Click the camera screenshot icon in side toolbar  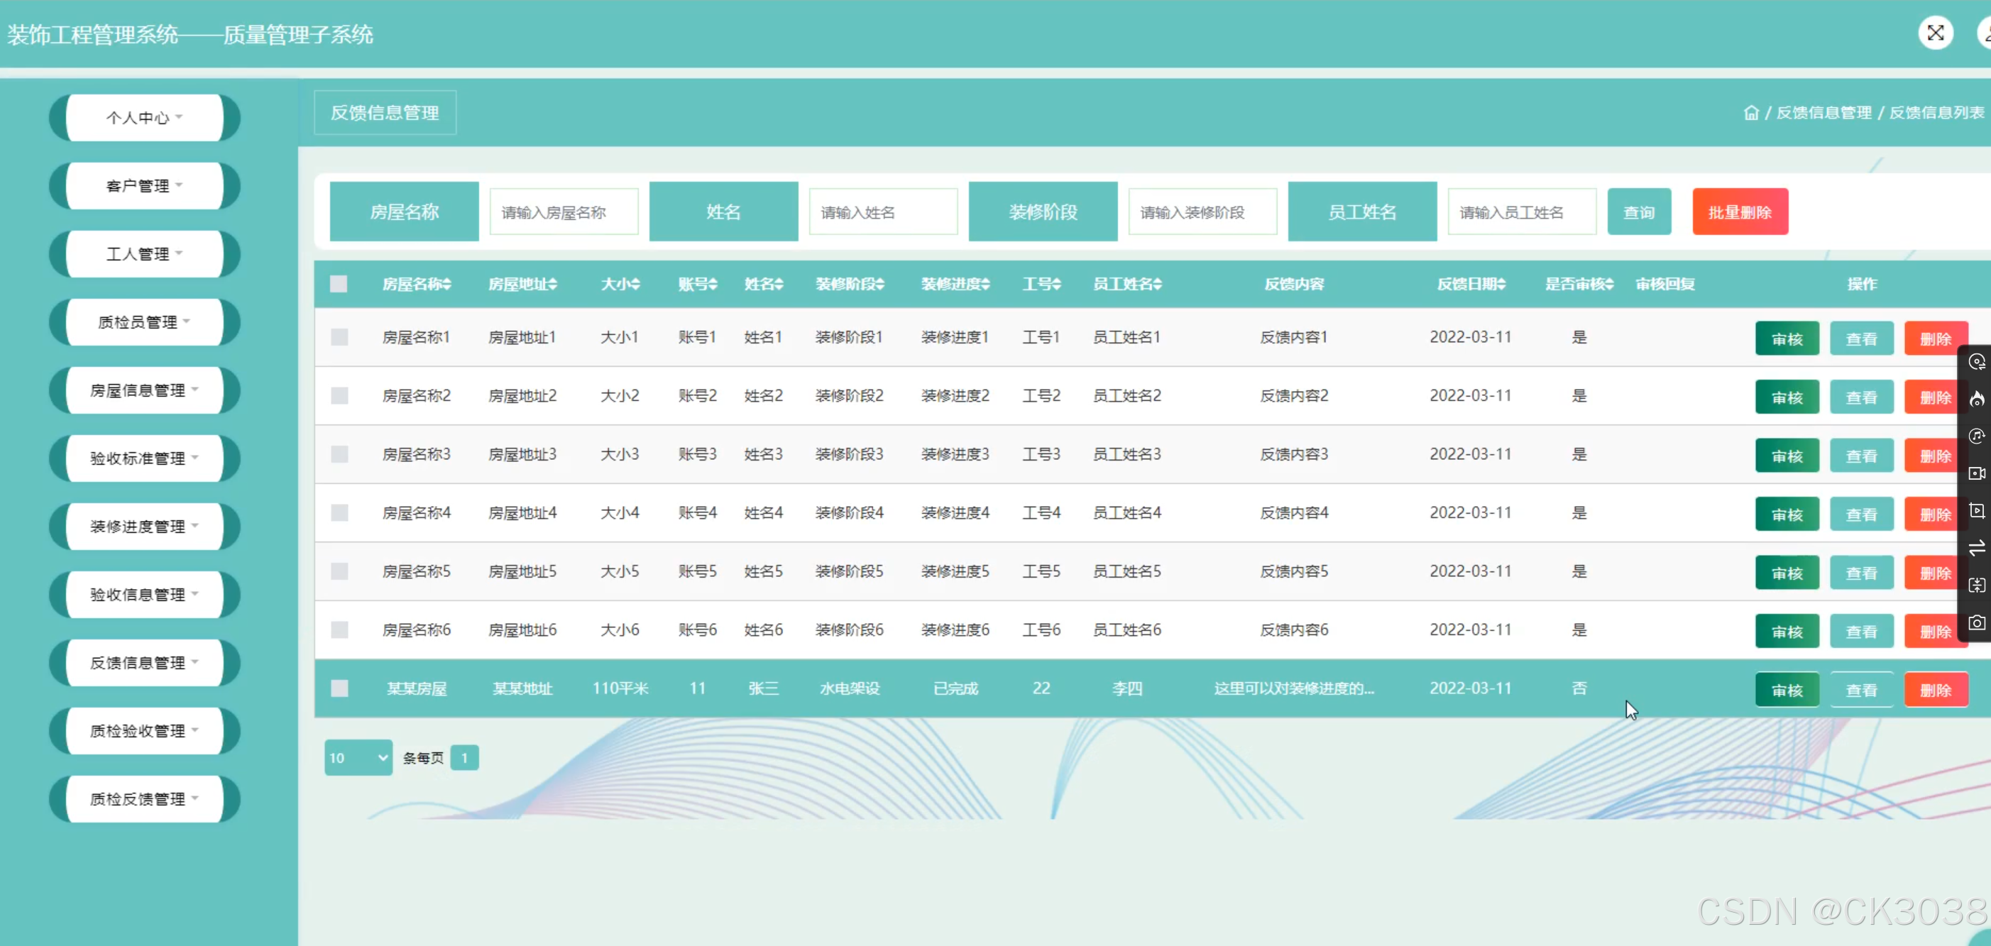(x=1976, y=622)
